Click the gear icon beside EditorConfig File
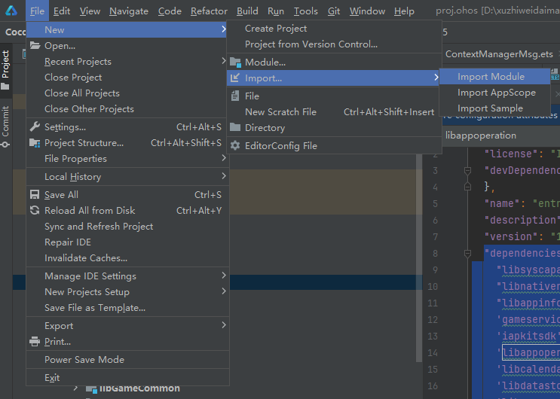This screenshot has height=399, width=560. (x=235, y=145)
